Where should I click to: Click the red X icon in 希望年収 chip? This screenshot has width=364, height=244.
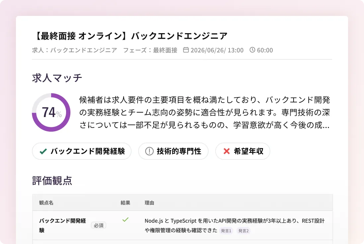227,151
